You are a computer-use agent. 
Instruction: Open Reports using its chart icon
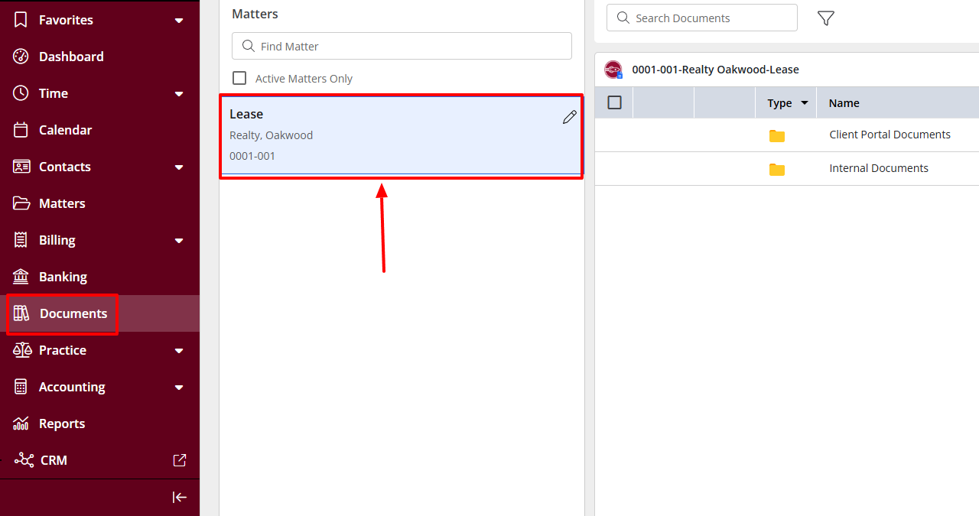(21, 424)
